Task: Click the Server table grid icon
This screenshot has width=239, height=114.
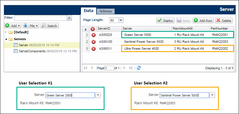Action: pyautogui.click(x=16, y=45)
